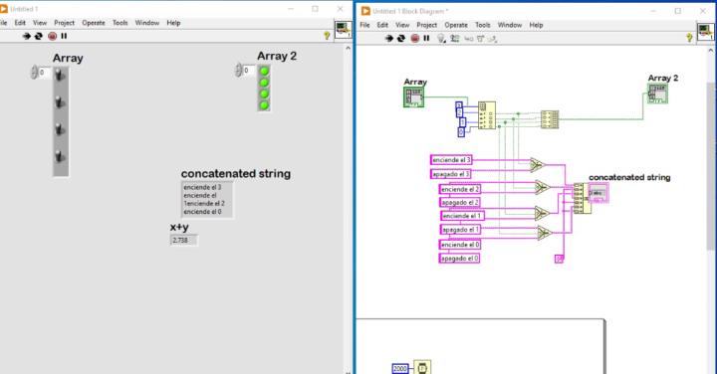Click the front panel scroll-up arrow

pos(348,48)
